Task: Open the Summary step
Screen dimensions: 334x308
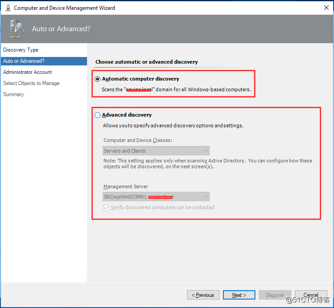Action: tap(13, 94)
